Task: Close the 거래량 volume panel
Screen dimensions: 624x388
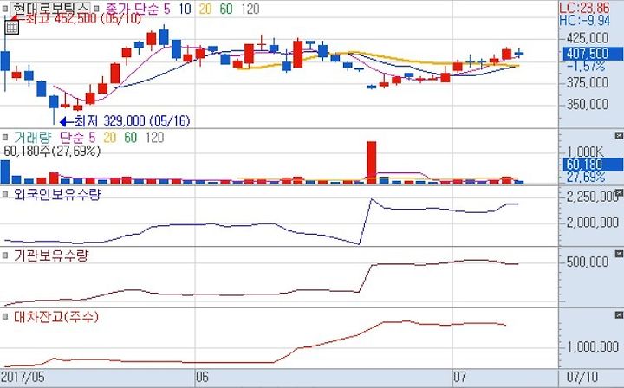Action: coord(619,136)
